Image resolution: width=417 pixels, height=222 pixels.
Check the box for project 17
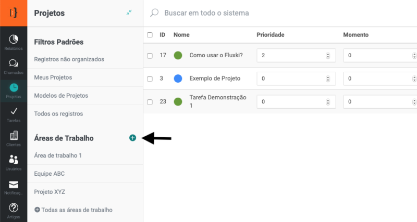pos(150,56)
